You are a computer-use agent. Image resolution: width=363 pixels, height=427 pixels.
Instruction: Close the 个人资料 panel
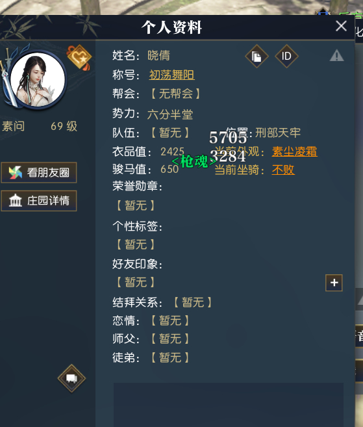pyautogui.click(x=341, y=27)
